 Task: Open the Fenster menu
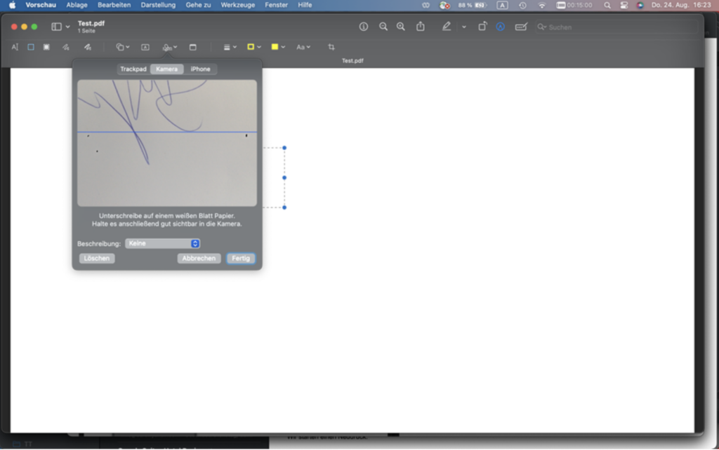click(276, 5)
